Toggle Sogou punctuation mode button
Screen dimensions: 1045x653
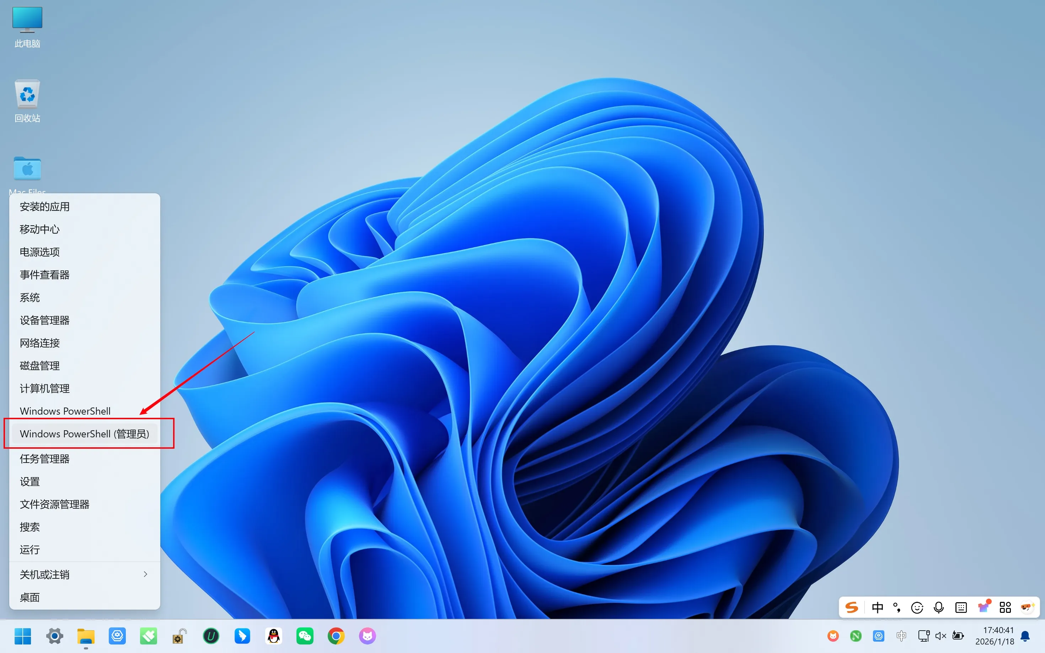(x=897, y=608)
